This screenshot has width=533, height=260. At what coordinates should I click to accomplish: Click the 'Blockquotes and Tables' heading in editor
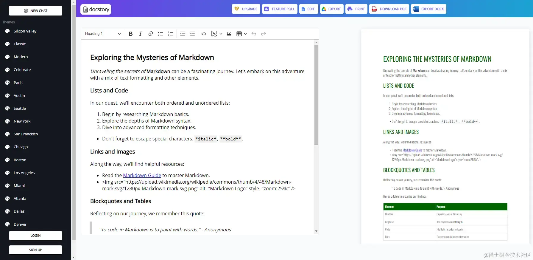[121, 201]
